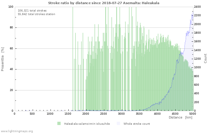Click the green Haleakala legend swatch
Viewport: 208px width, 133px height.
point(59,124)
